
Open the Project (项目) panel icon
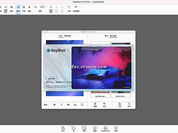click(84, 129)
